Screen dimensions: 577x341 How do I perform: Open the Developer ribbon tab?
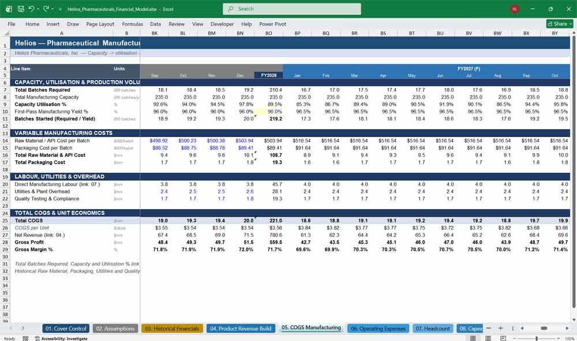pos(222,24)
